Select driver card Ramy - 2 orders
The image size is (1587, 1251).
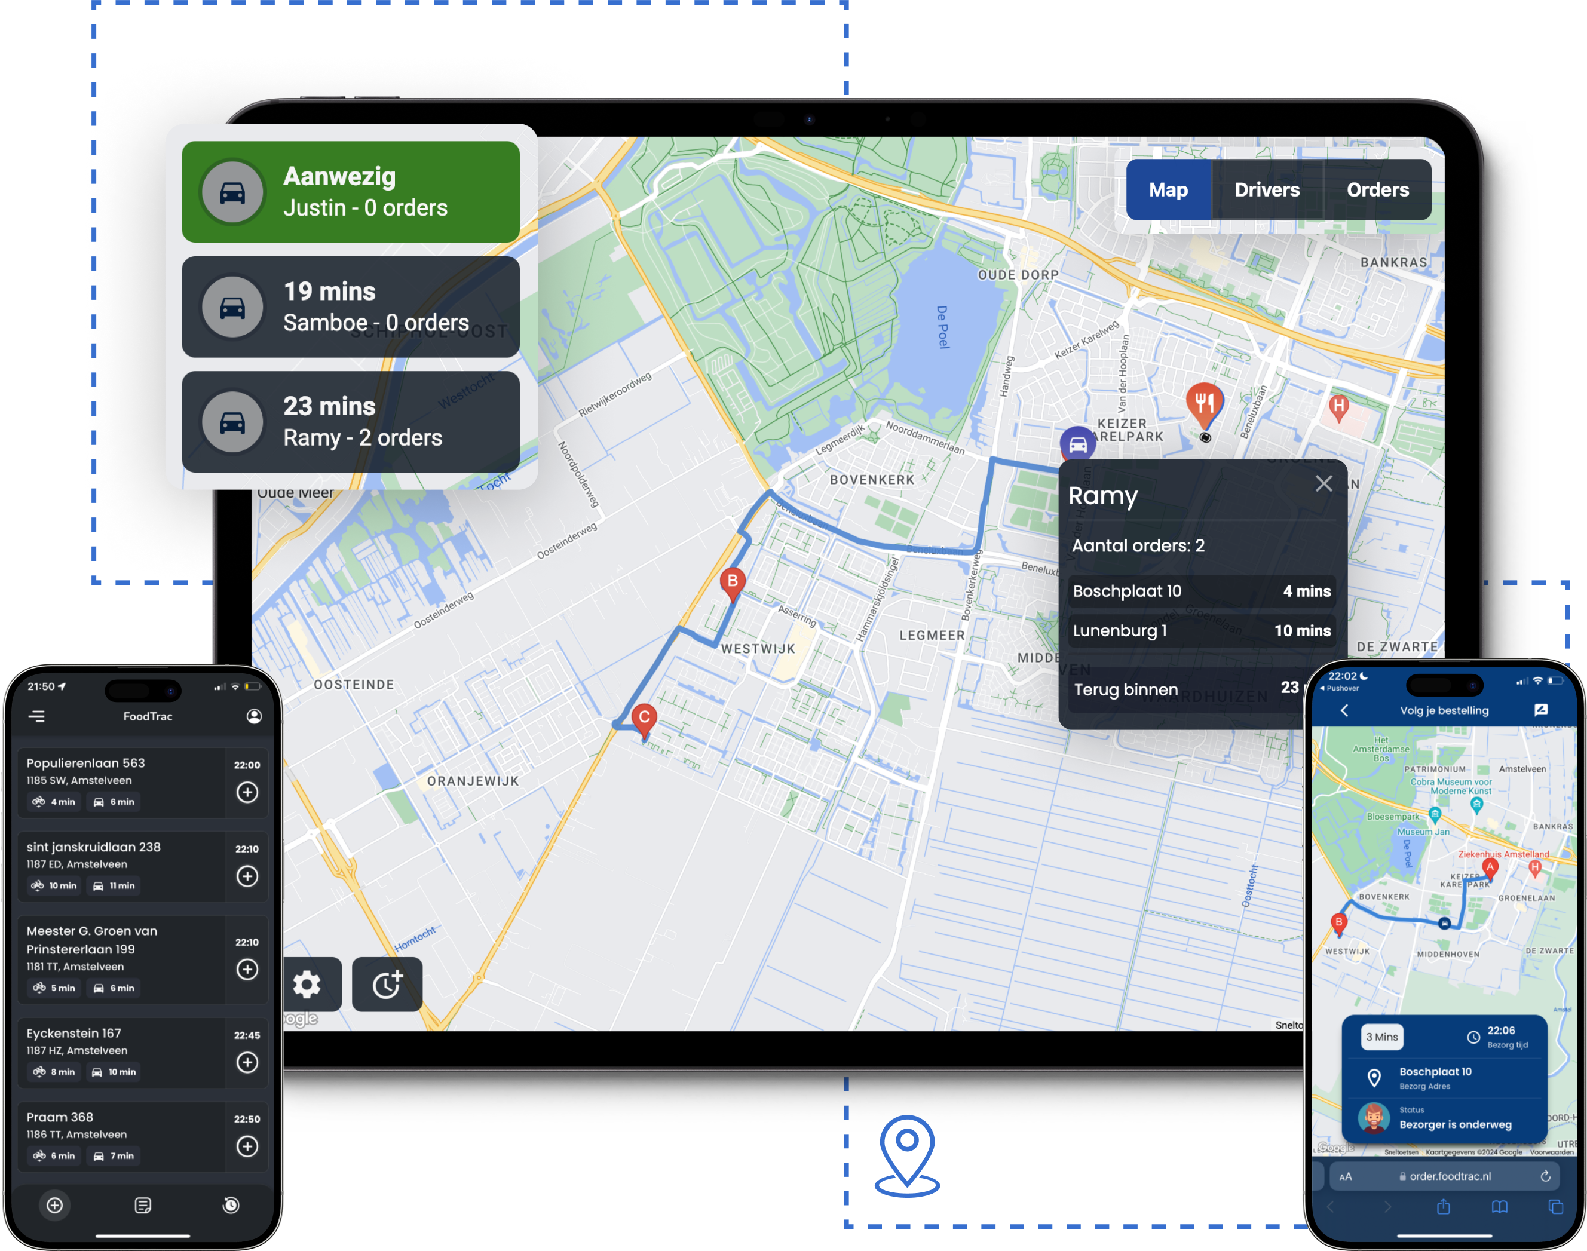[x=351, y=422]
